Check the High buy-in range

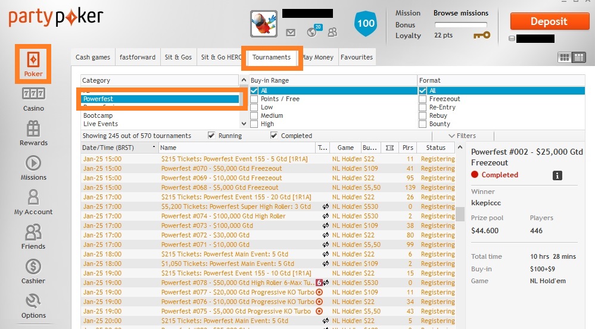(x=254, y=124)
